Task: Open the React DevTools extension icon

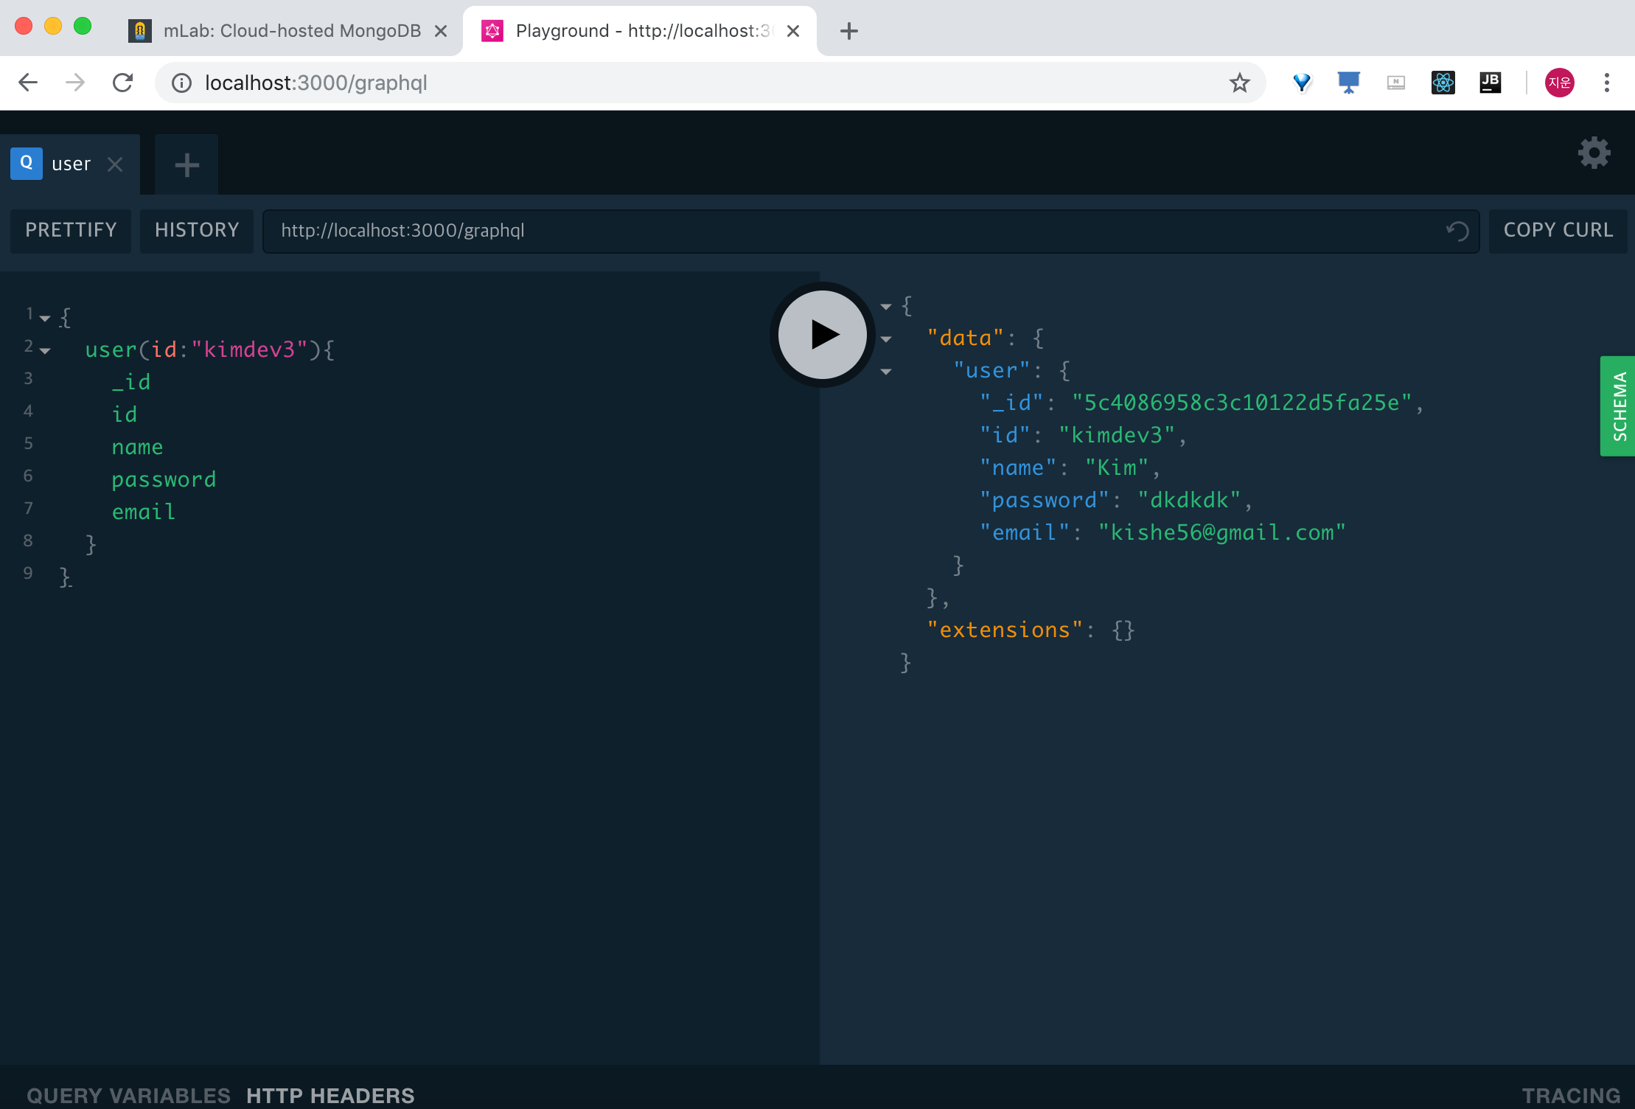Action: pyautogui.click(x=1443, y=83)
